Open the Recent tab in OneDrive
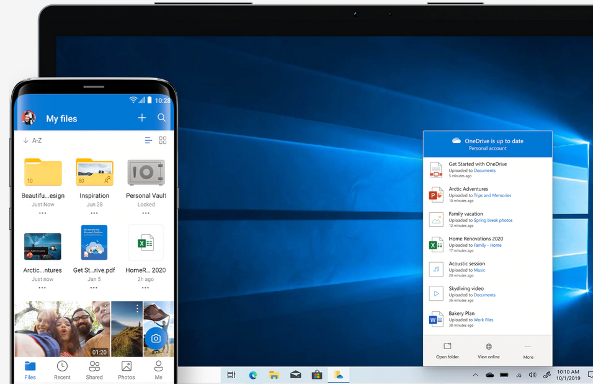Image resolution: width=593 pixels, height=385 pixels. pyautogui.click(x=62, y=369)
